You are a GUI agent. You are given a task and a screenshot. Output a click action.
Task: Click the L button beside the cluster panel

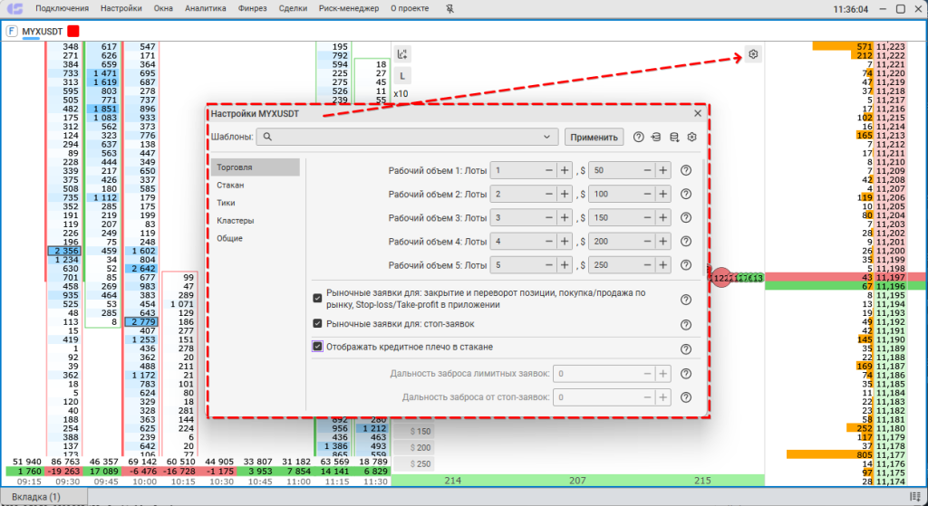(x=401, y=76)
